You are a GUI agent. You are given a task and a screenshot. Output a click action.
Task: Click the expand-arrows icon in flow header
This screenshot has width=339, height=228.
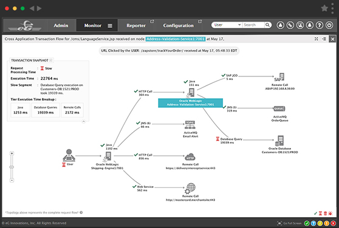(317, 39)
